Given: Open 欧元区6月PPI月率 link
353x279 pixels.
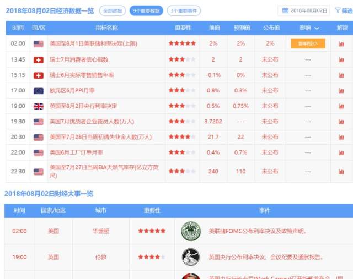Looking at the screenshot, I should click(72, 91).
